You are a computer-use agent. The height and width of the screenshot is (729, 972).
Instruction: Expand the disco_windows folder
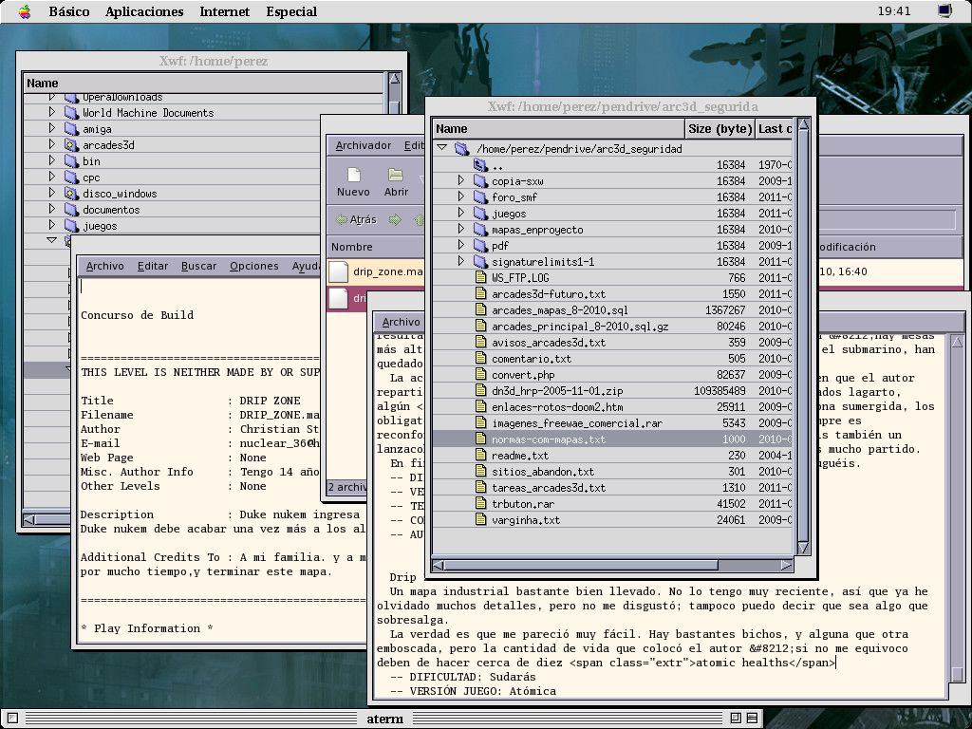point(52,193)
